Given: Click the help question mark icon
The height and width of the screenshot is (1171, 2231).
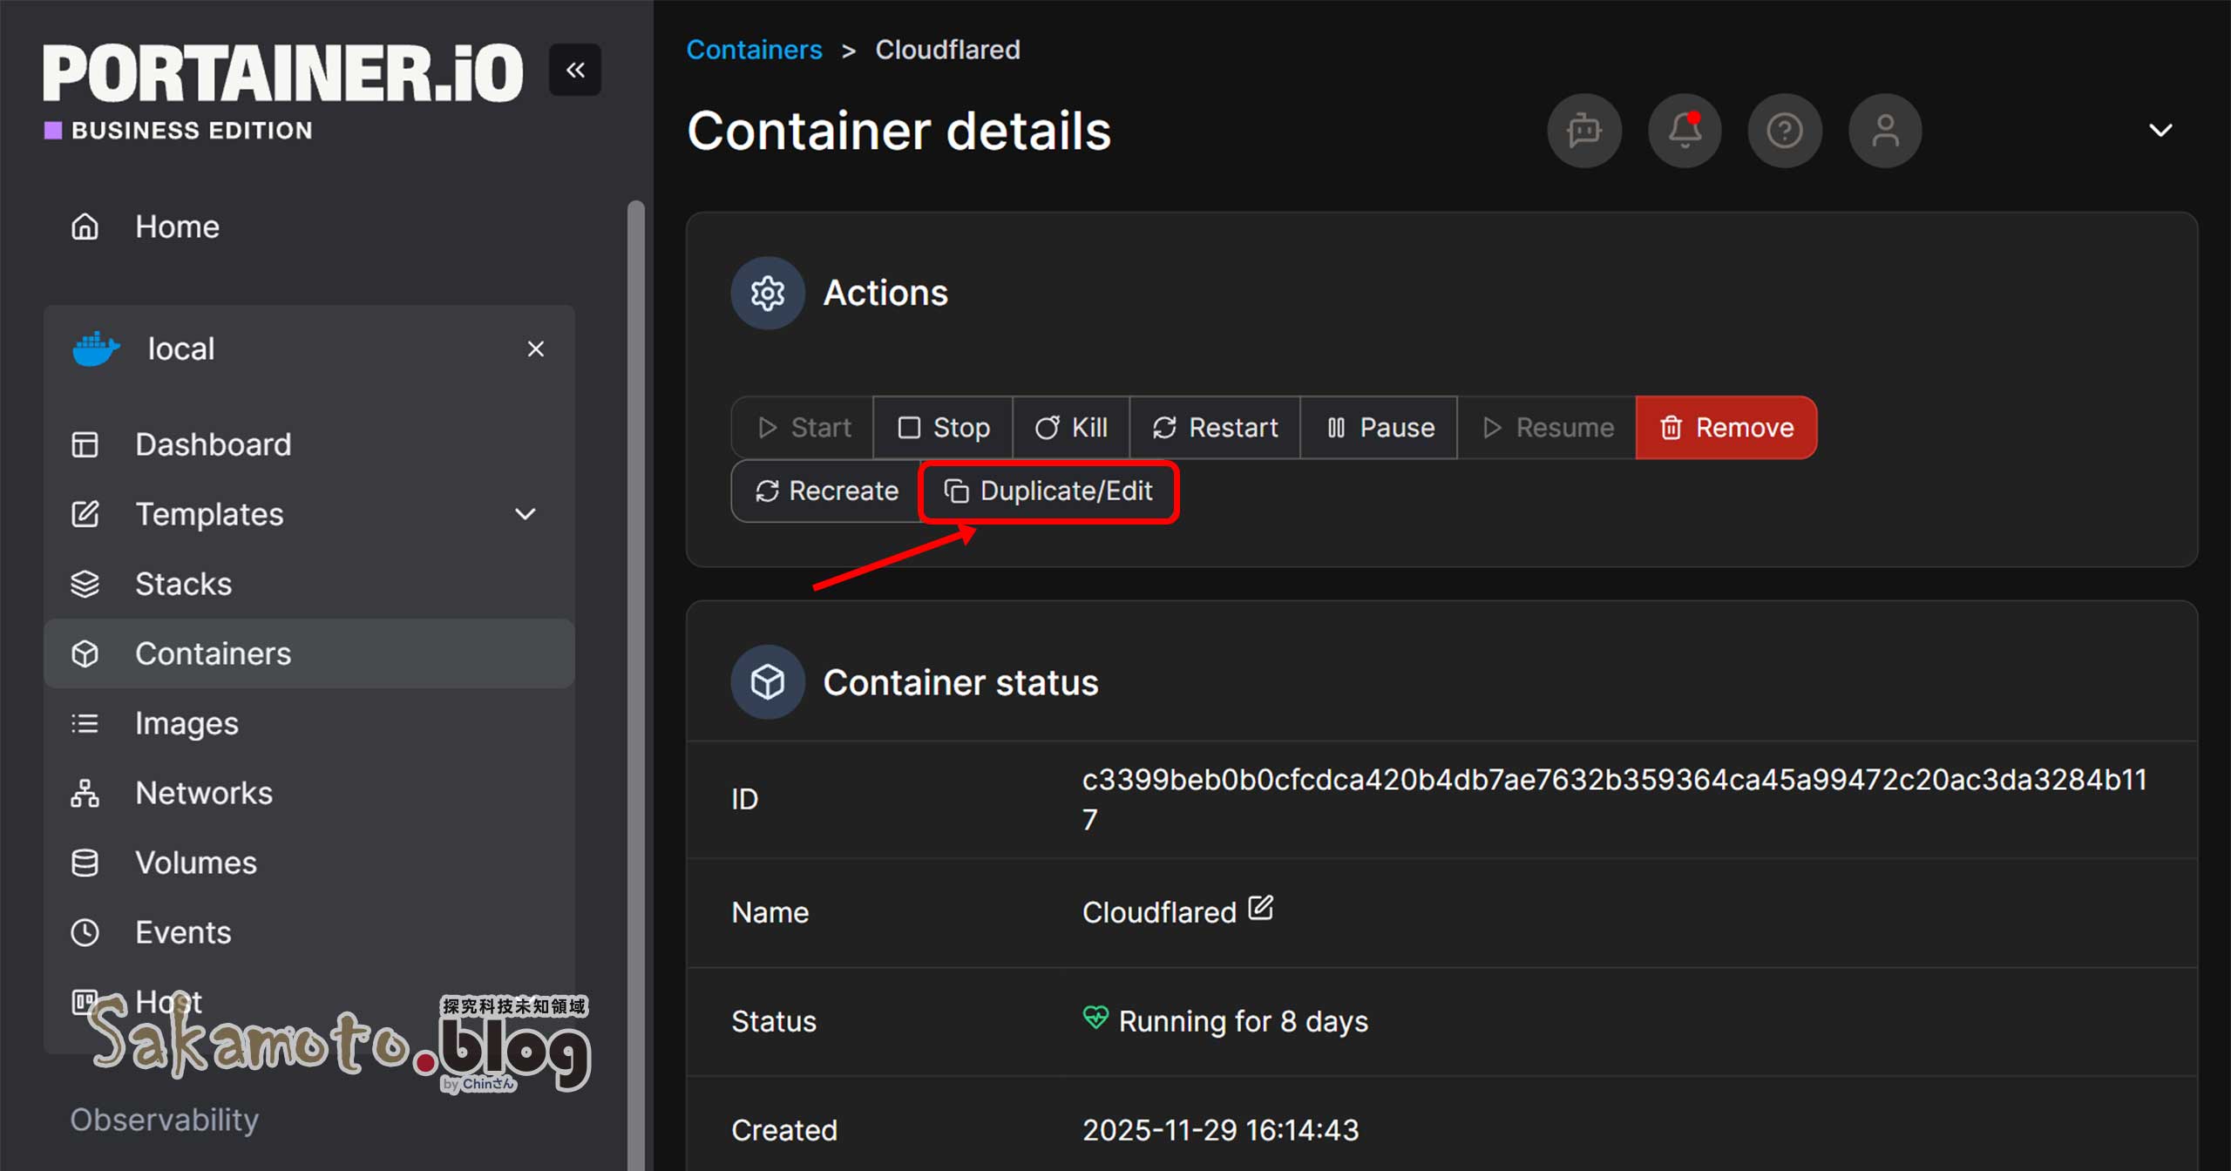Looking at the screenshot, I should (1784, 131).
